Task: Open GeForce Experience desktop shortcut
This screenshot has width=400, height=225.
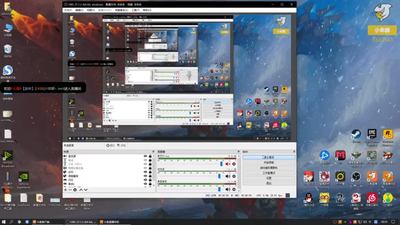Action: coord(23,180)
